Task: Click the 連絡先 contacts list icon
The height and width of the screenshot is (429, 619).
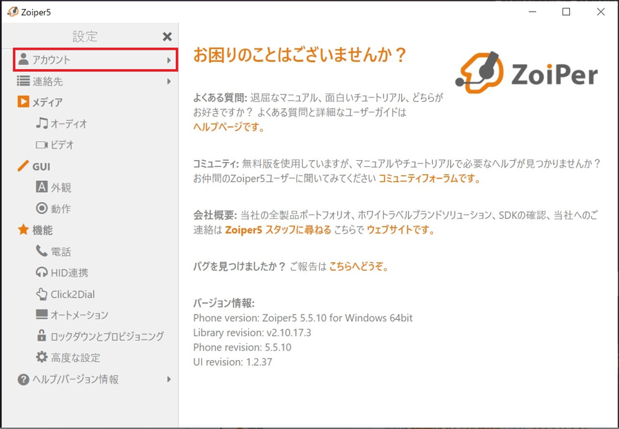Action: click(23, 81)
